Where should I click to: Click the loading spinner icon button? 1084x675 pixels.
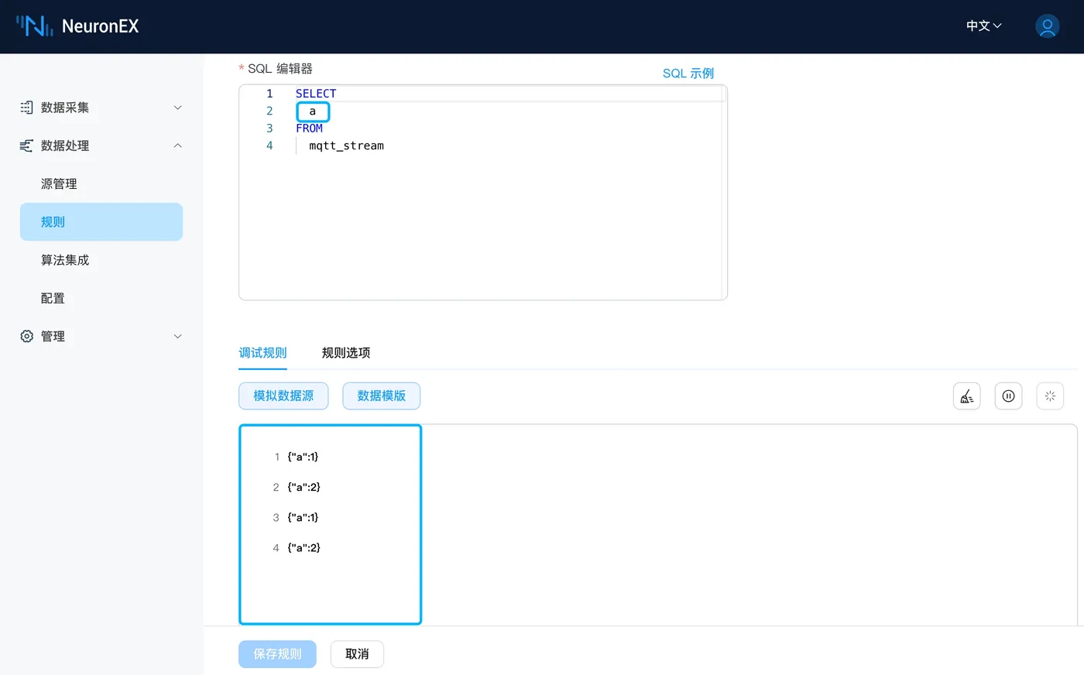point(1050,396)
